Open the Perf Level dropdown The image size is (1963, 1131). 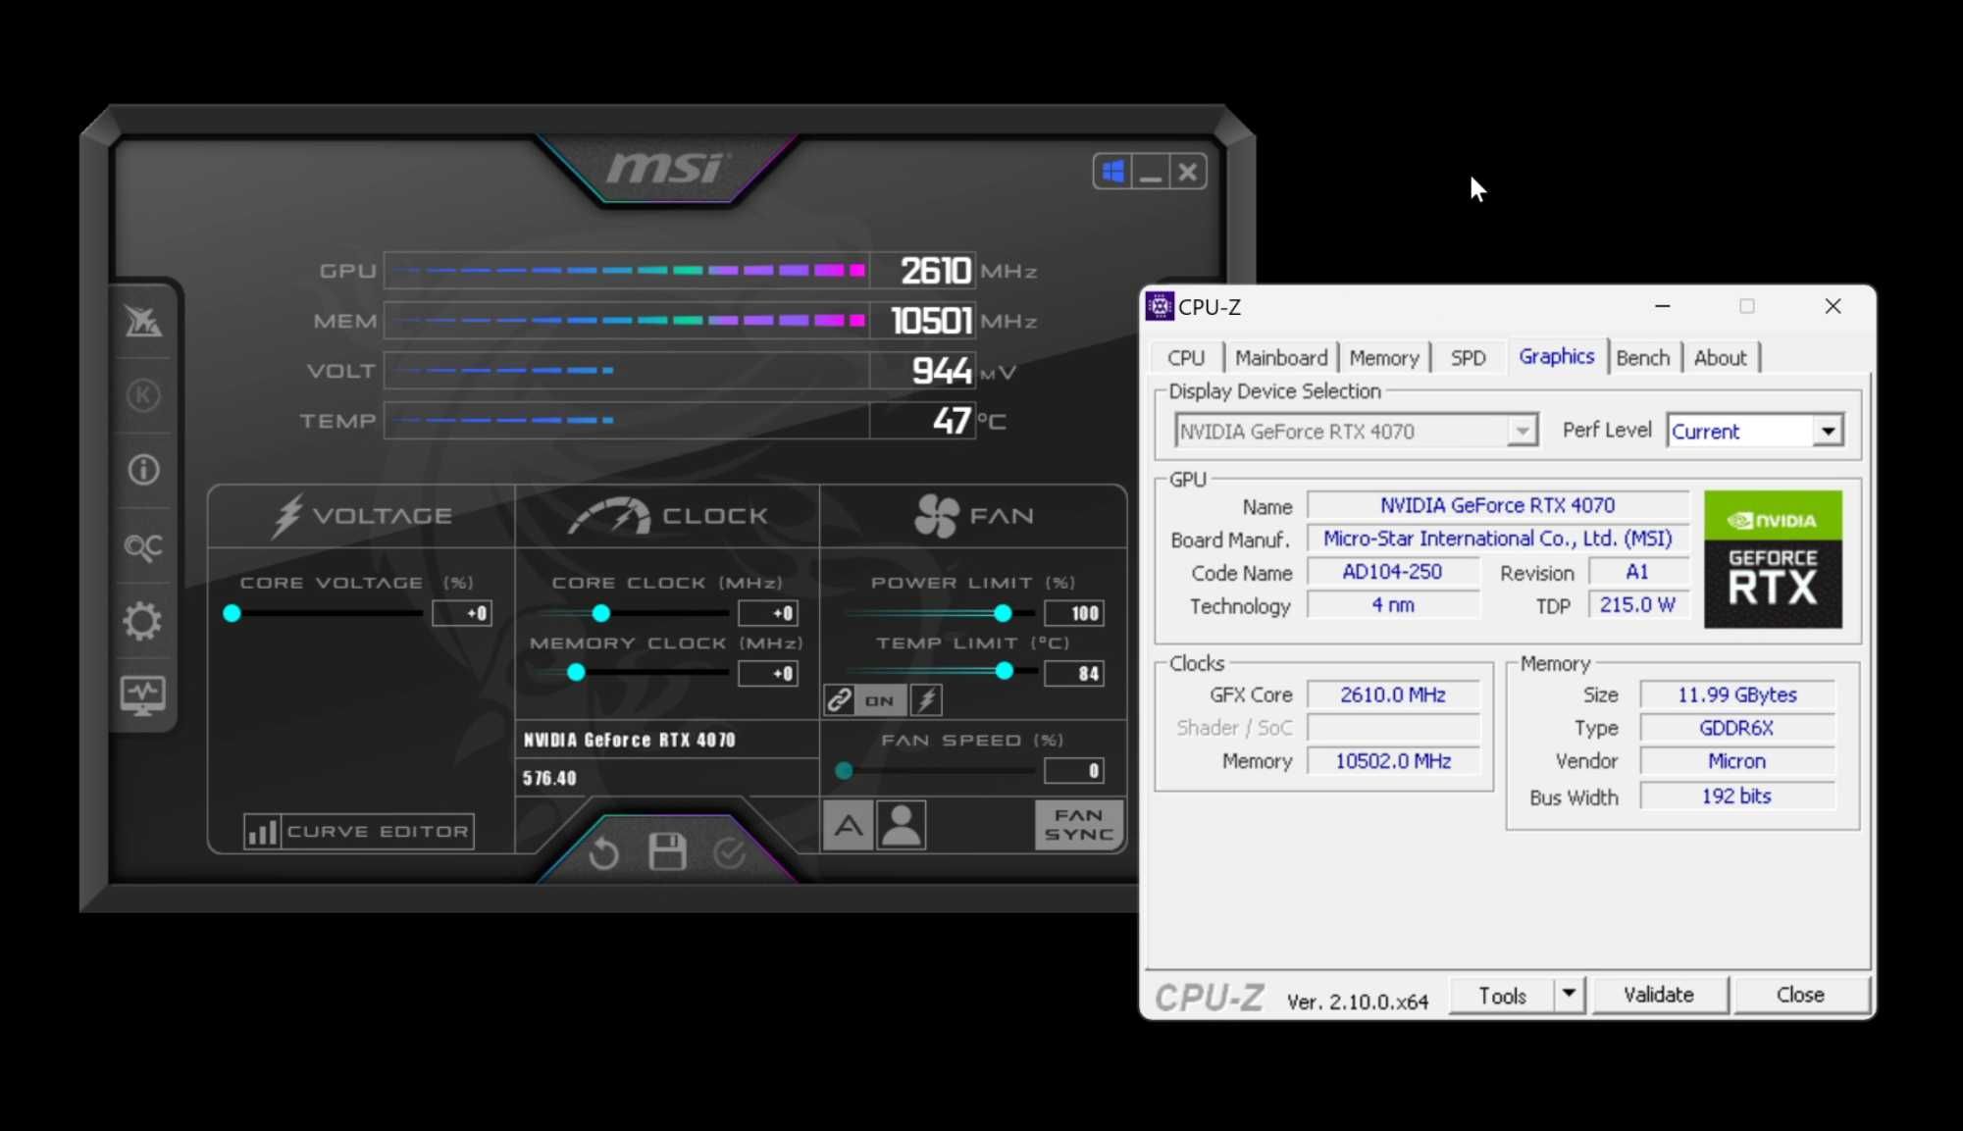pos(1755,432)
